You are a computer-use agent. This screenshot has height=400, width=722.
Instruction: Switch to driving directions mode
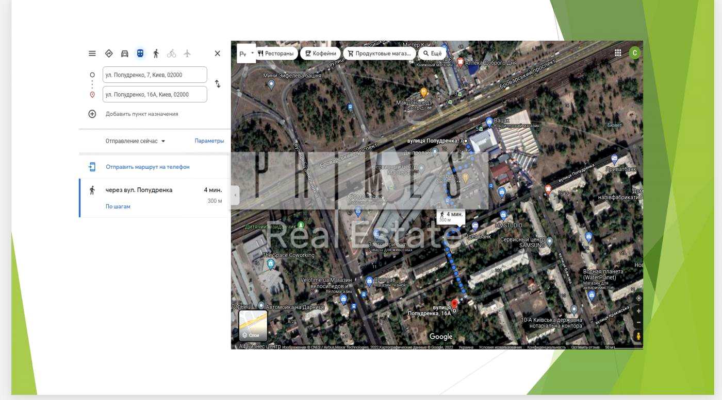pos(125,54)
